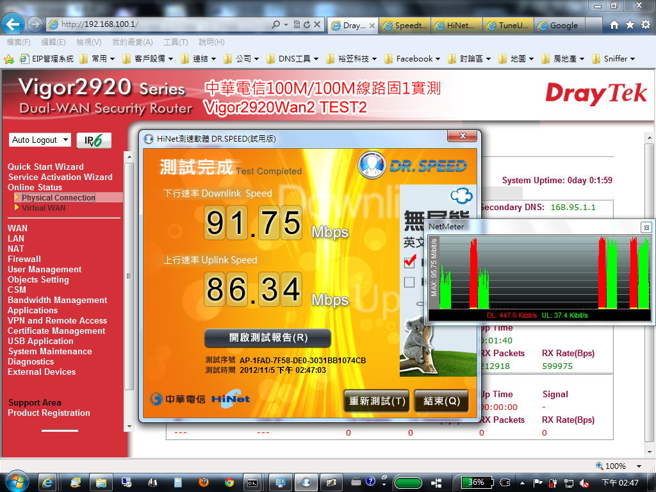Click 開啟測試報告(R) button

point(268,338)
